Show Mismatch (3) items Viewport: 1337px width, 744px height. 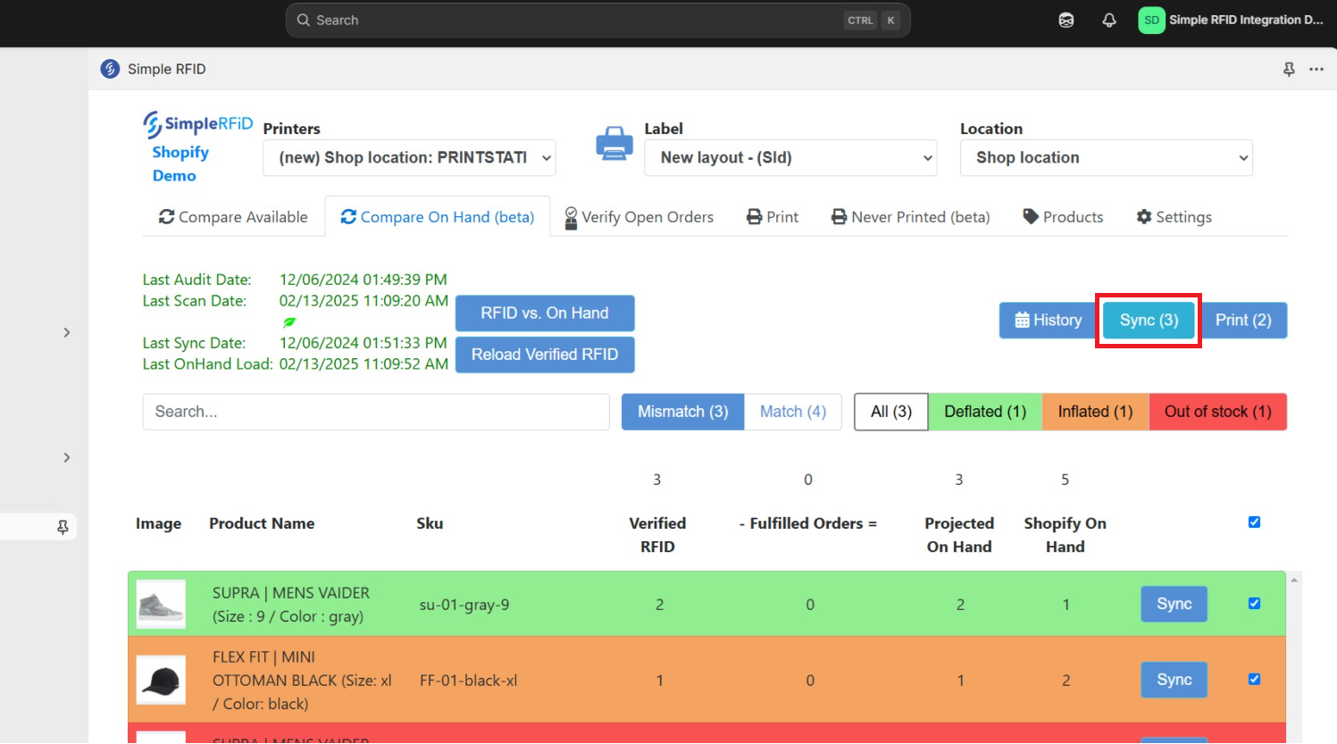(683, 412)
